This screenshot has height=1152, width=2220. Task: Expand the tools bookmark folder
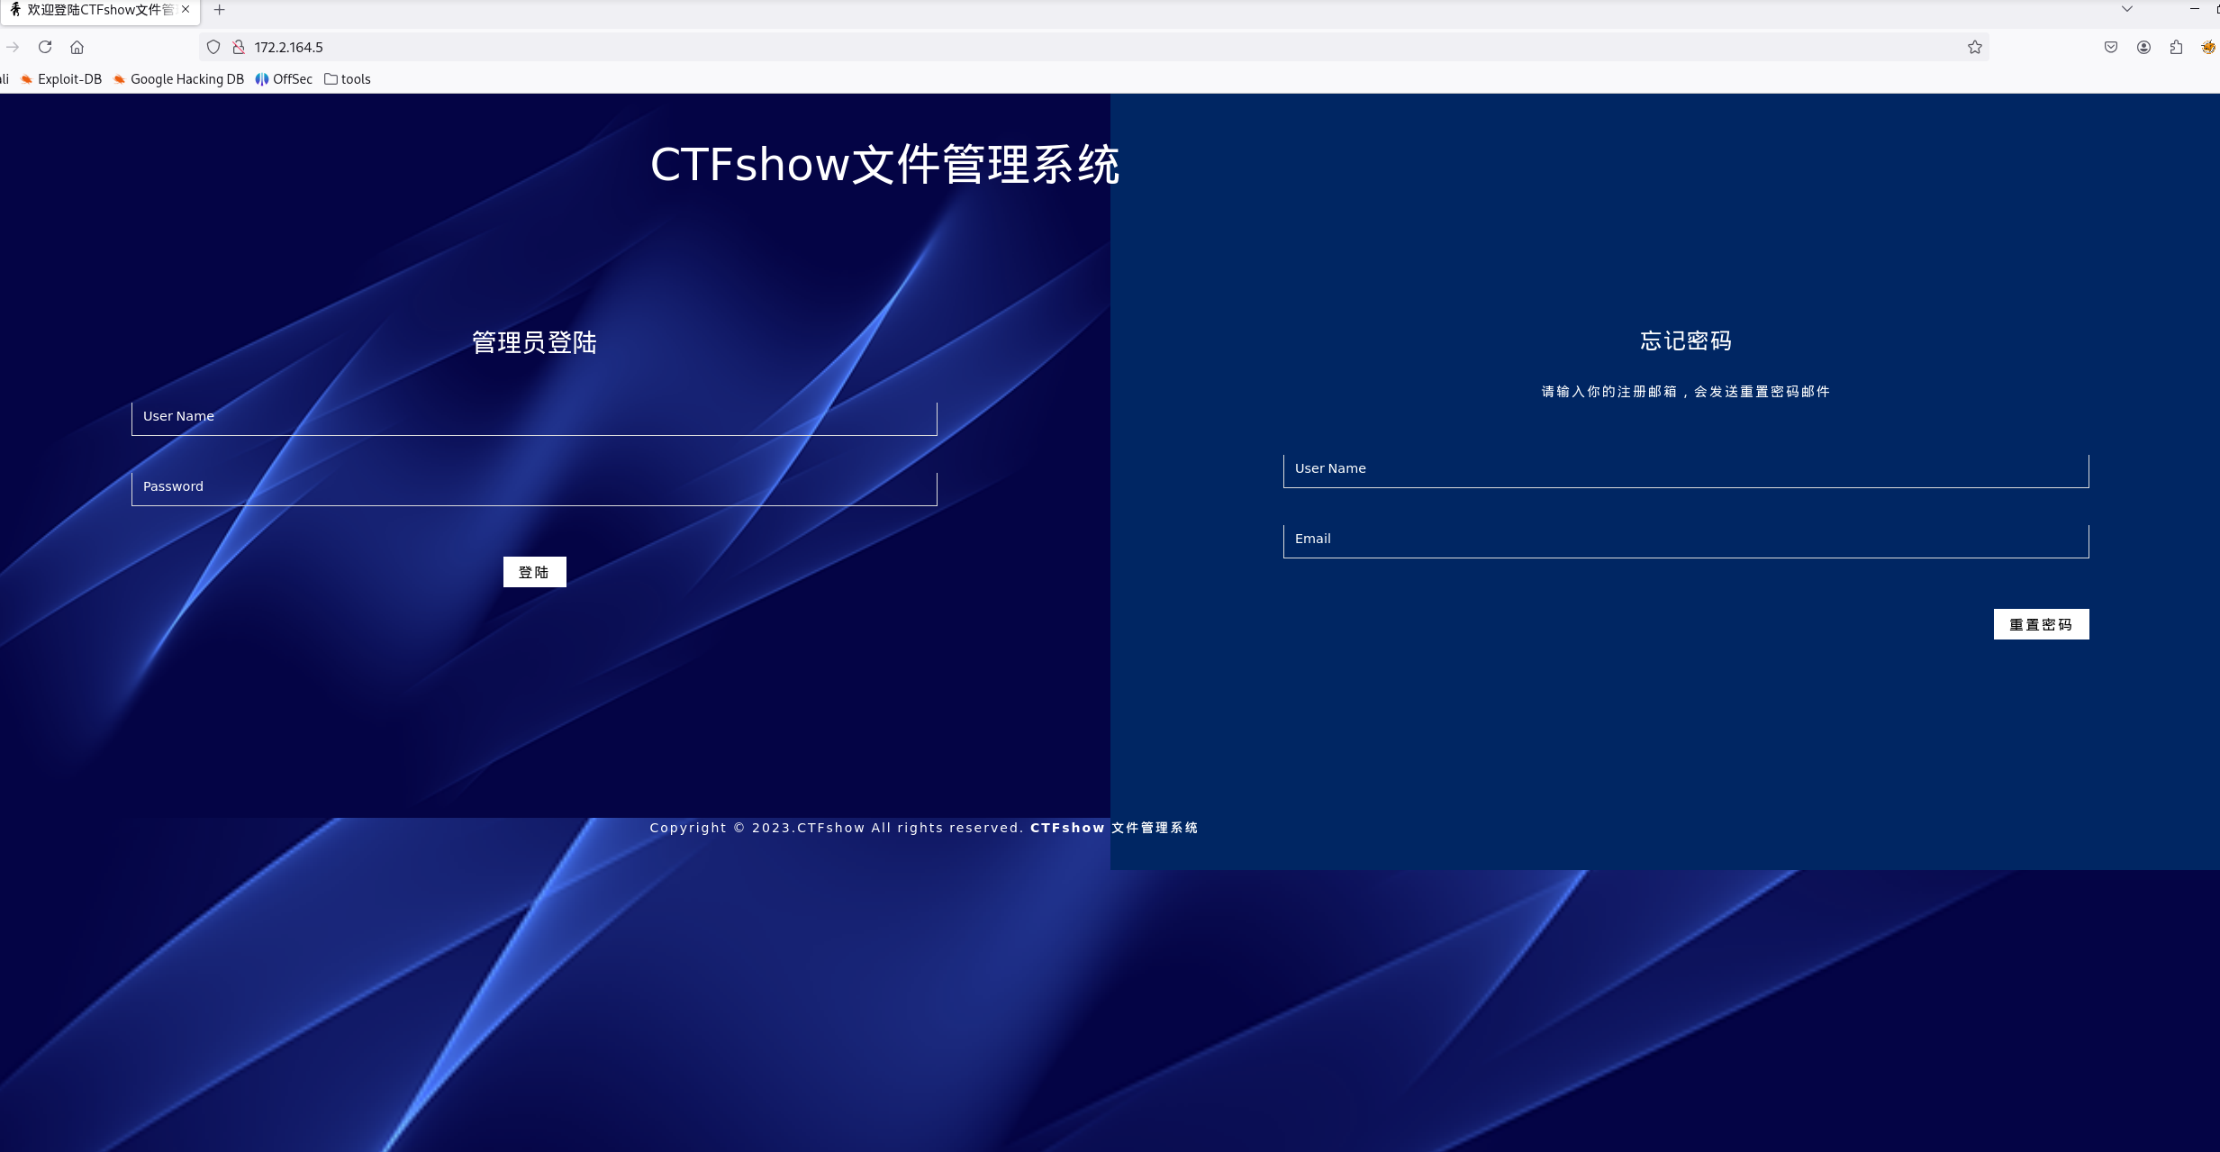click(x=348, y=79)
